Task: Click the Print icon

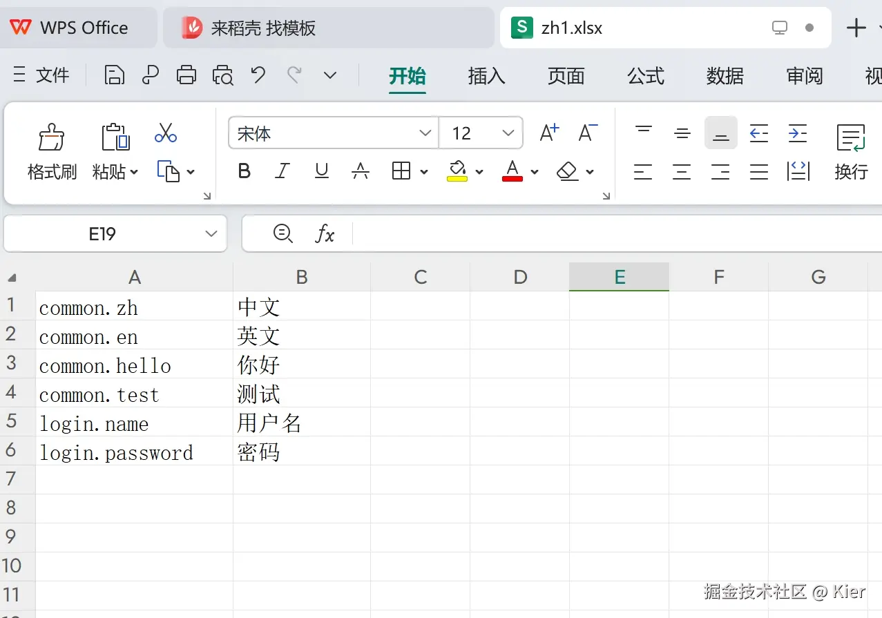Action: [186, 75]
